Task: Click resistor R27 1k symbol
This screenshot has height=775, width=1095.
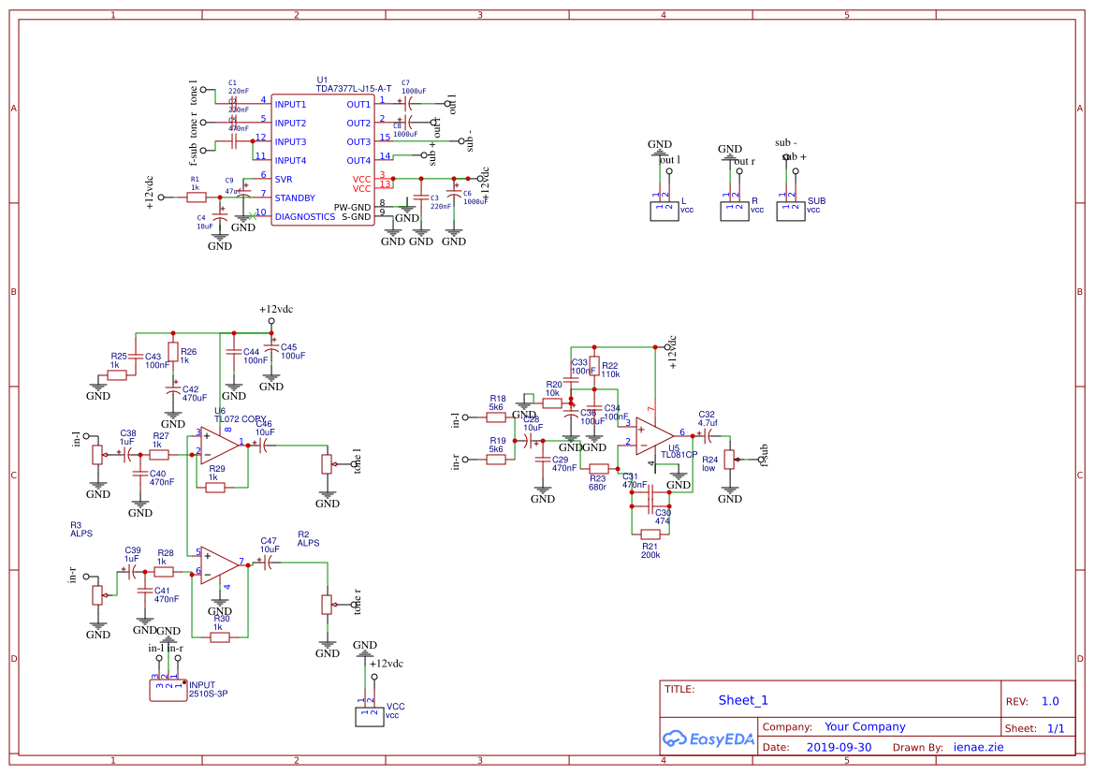Action: [159, 455]
